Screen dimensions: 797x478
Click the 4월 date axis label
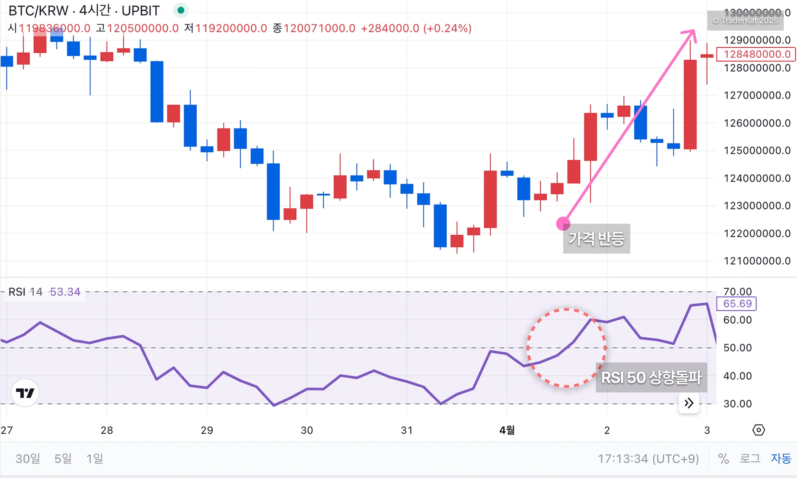[507, 430]
